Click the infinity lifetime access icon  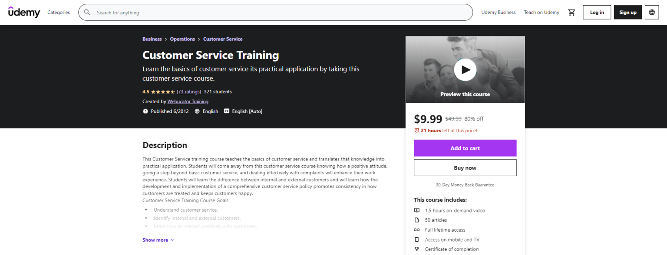pyautogui.click(x=417, y=229)
